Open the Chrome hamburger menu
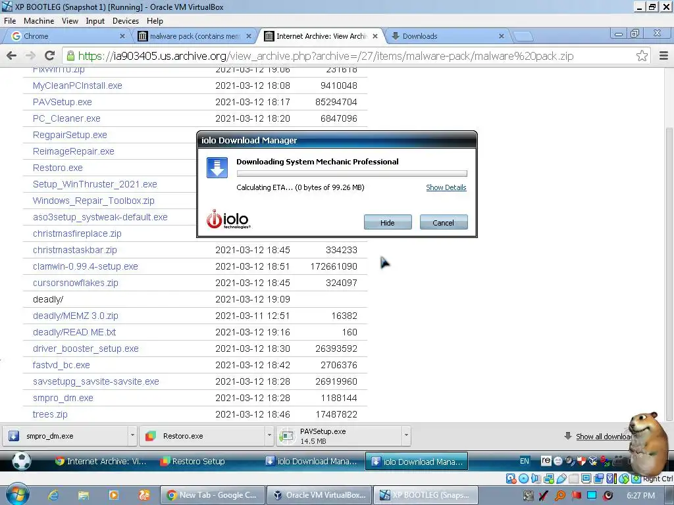674x505 pixels. click(663, 56)
